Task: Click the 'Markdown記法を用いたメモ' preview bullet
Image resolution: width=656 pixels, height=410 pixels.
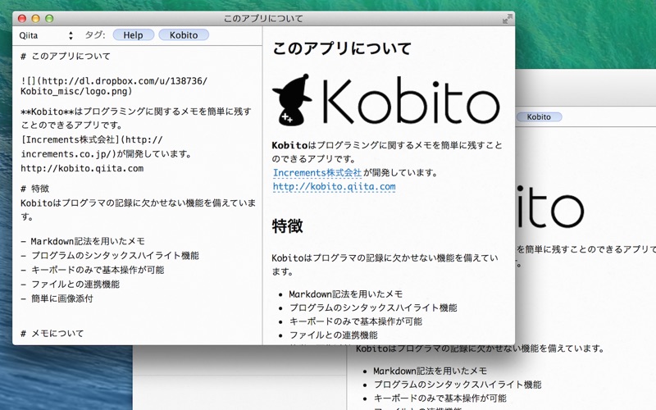Action: [x=345, y=294]
